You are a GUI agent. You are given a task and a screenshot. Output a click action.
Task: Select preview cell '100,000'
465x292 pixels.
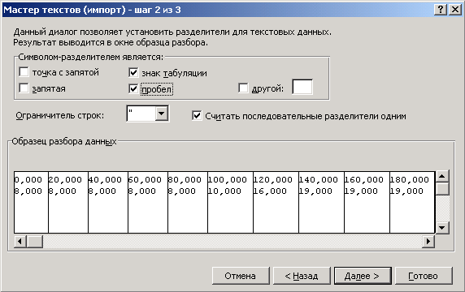pos(228,179)
